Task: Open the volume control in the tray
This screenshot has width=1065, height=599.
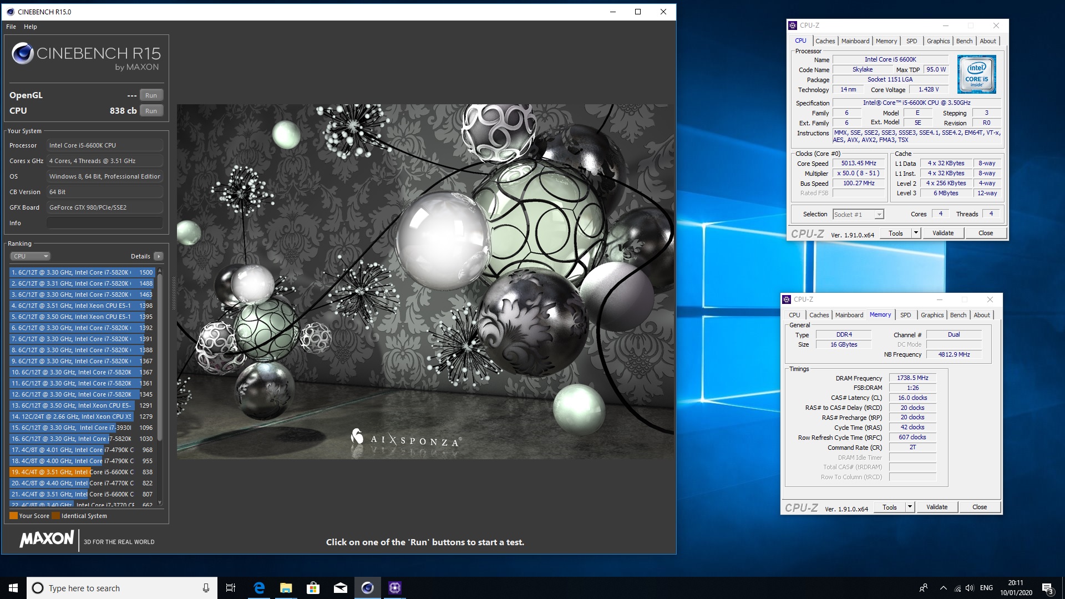Action: coord(970,588)
